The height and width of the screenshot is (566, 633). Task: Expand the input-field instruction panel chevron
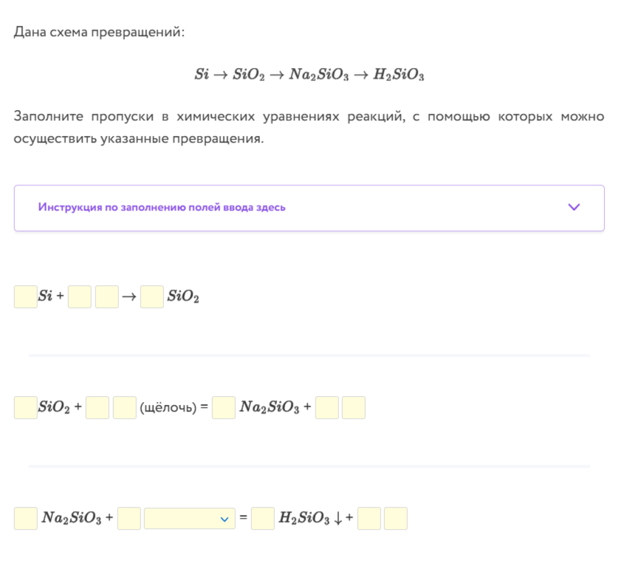click(574, 208)
